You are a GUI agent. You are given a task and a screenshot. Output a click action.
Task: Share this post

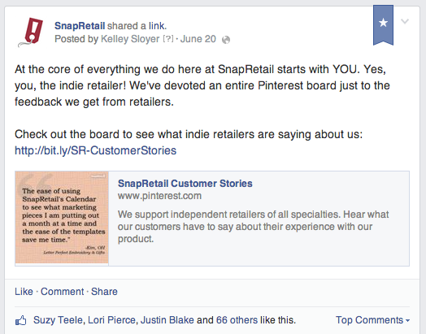tap(104, 292)
